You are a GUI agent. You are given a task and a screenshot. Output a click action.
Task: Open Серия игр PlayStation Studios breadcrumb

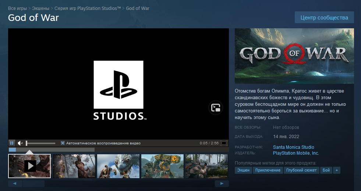tap(88, 8)
